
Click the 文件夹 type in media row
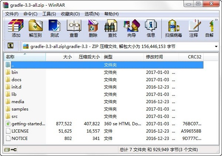pos(110,102)
